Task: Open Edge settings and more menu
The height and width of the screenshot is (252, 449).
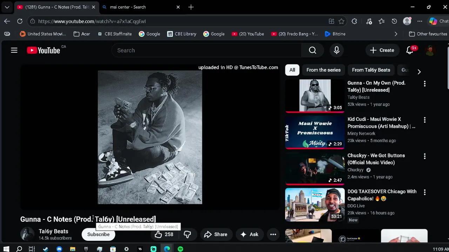Action: tap(420, 21)
